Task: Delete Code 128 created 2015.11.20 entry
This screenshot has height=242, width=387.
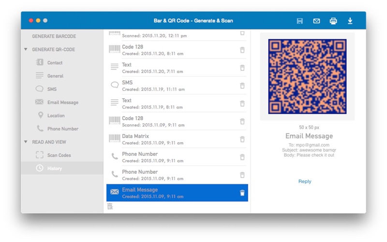Action: pyautogui.click(x=242, y=50)
